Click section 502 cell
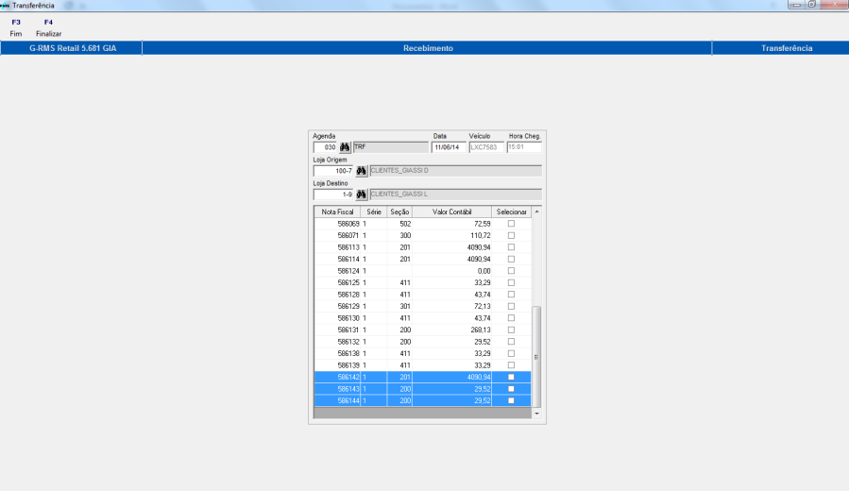Viewport: 849px width, 491px height. pos(399,224)
